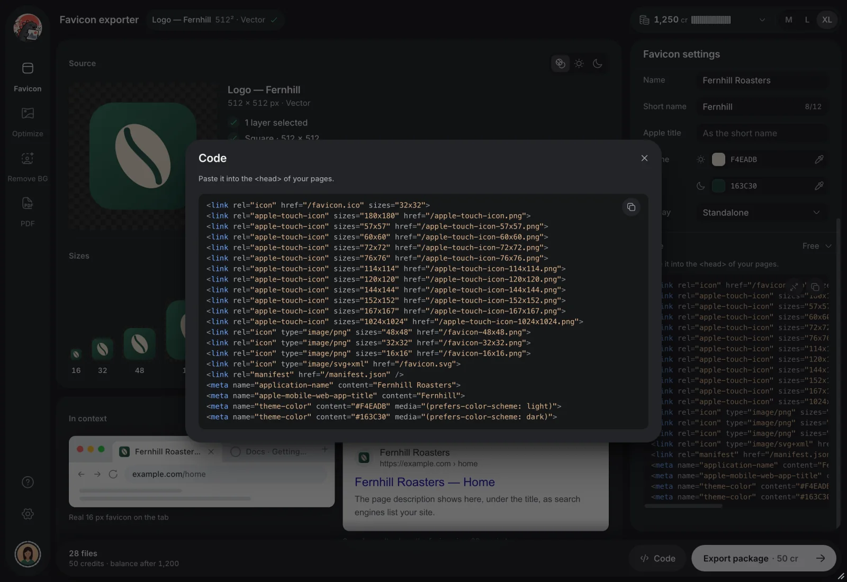This screenshot has width=847, height=582.
Task: Pick light theme color with eyedropper
Action: click(x=819, y=159)
